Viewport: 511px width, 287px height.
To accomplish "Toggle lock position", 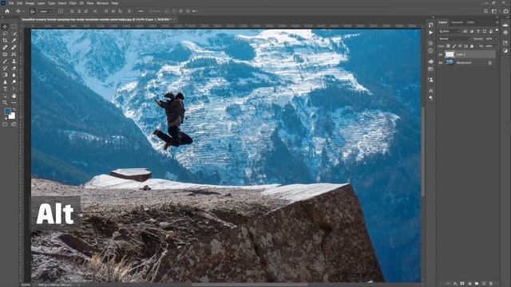I will pyautogui.click(x=460, y=46).
